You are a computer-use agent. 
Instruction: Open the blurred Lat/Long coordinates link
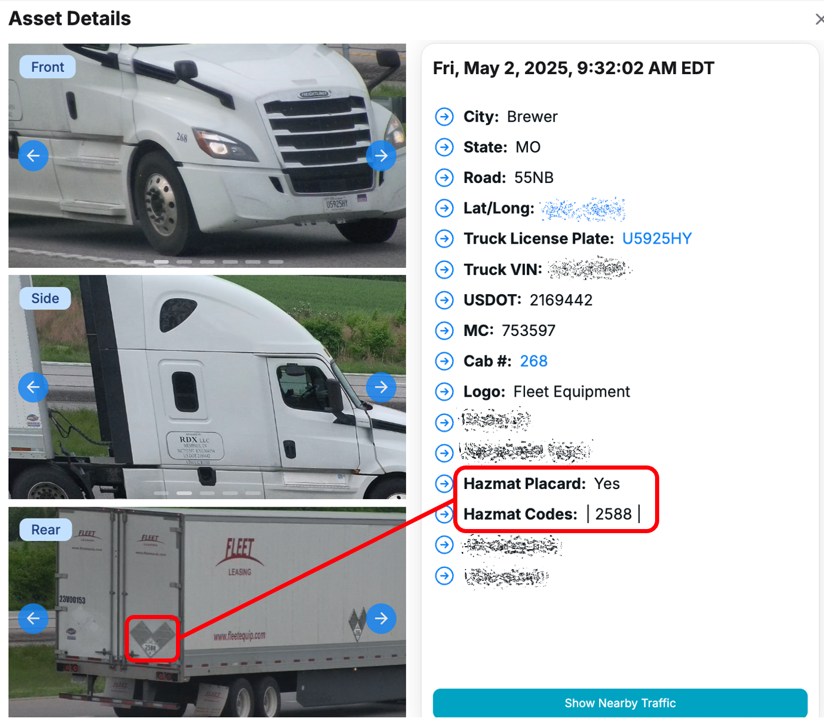tap(583, 209)
